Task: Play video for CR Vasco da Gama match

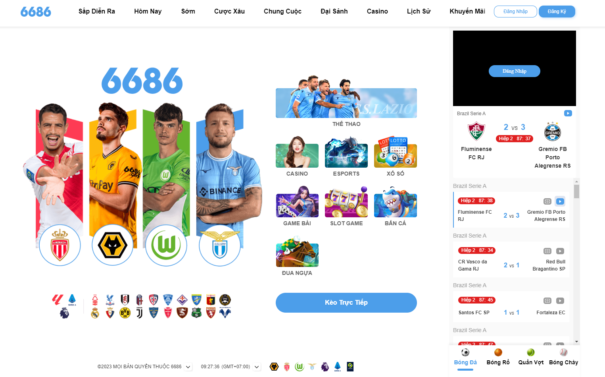Action: click(x=560, y=251)
